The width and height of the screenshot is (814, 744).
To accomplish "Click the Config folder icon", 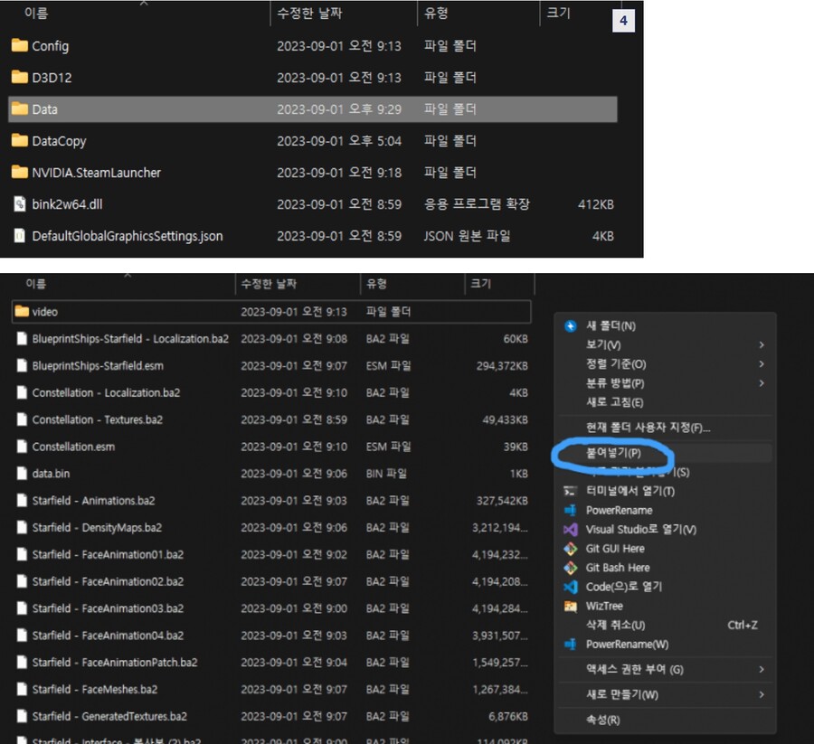I will coord(19,46).
